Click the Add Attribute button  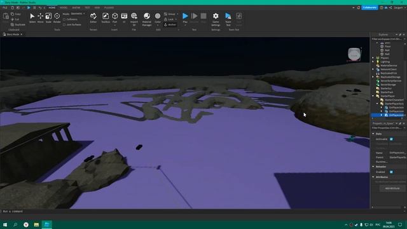tap(392, 188)
